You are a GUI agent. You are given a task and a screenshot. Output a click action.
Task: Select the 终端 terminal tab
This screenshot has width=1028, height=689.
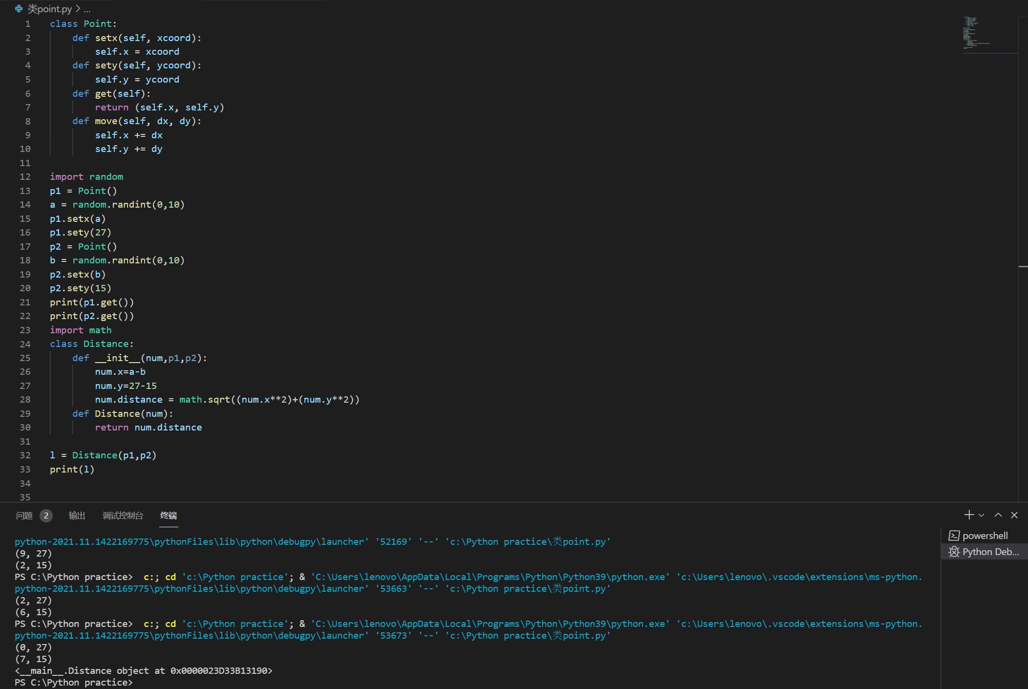click(x=169, y=516)
